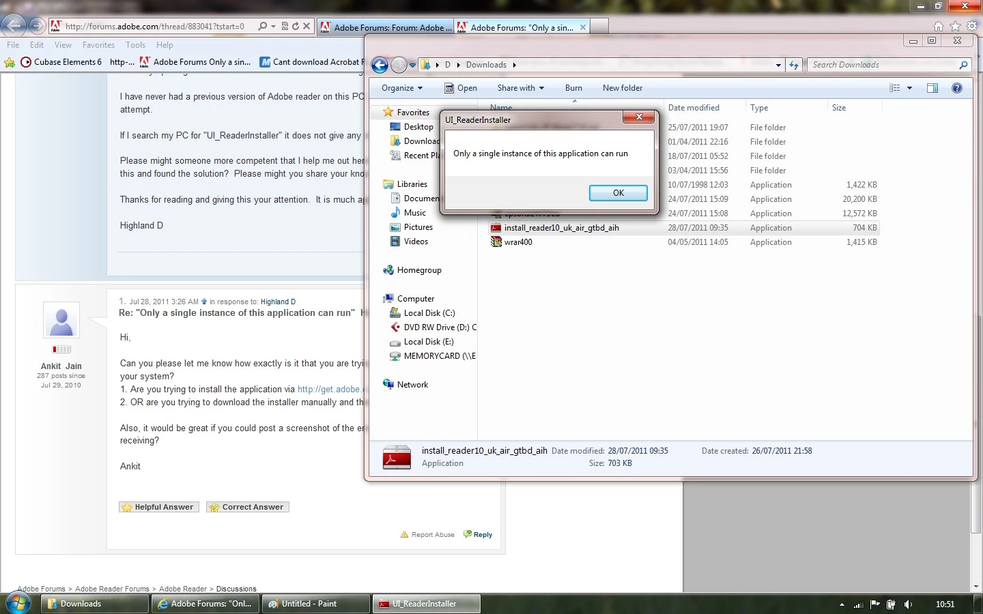Open 'Adobe Forums Only a sin...' favorite
983x614 pixels.
click(195, 62)
